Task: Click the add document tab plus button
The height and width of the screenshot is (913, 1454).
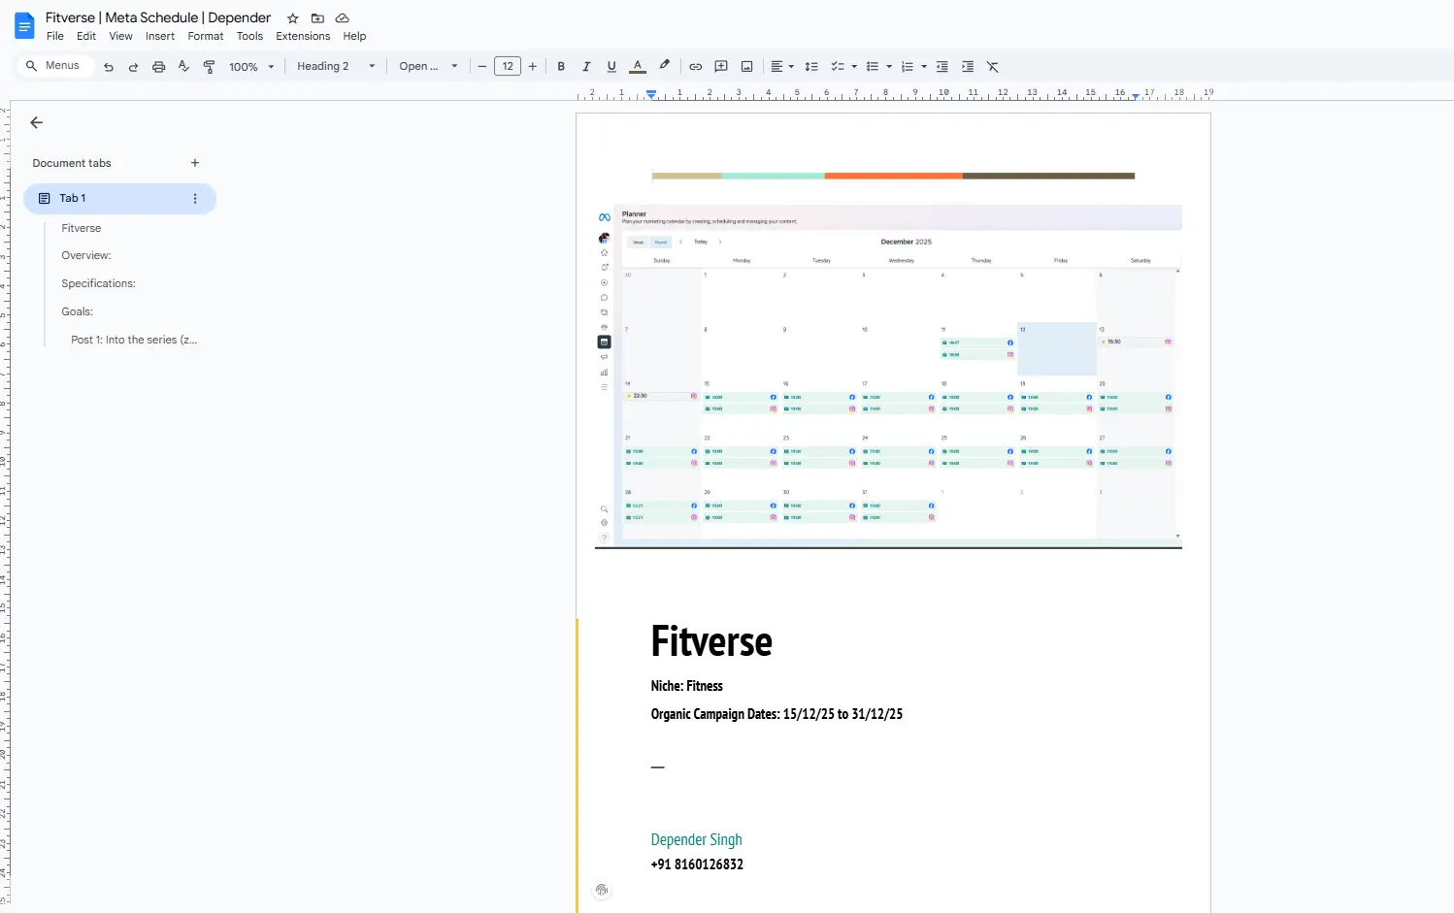Action: 195,163
